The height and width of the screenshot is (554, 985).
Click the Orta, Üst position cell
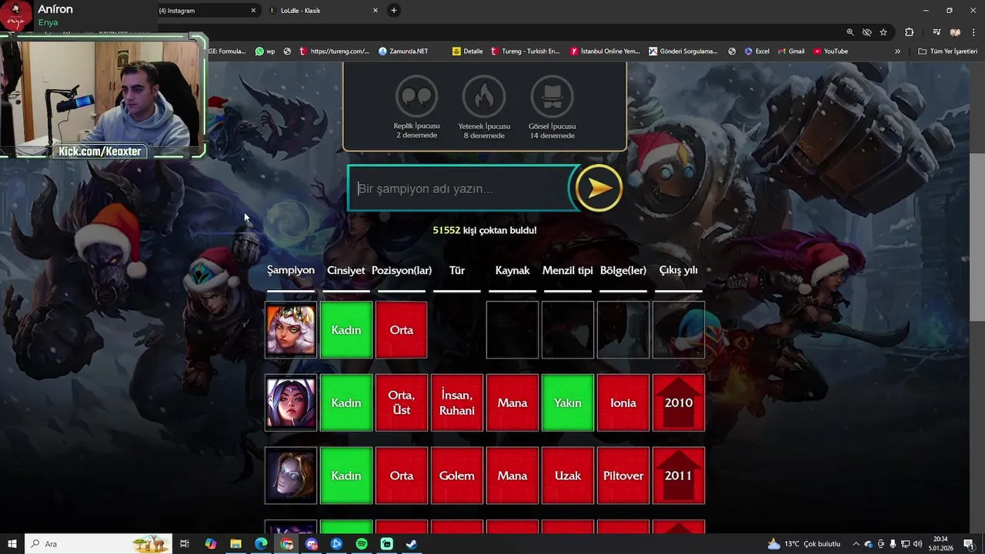pyautogui.click(x=402, y=402)
